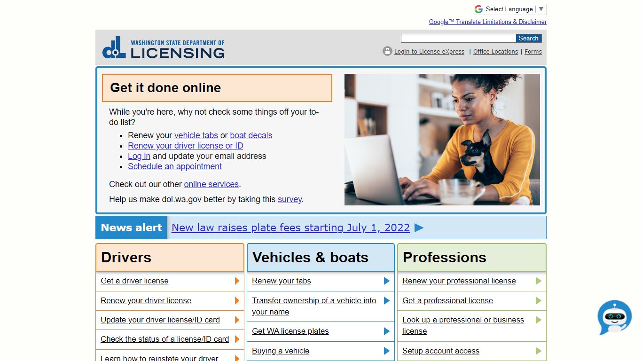The image size is (642, 361).
Task: Click the orange arrow beside Update your driver license/ID card
Action: click(237, 320)
